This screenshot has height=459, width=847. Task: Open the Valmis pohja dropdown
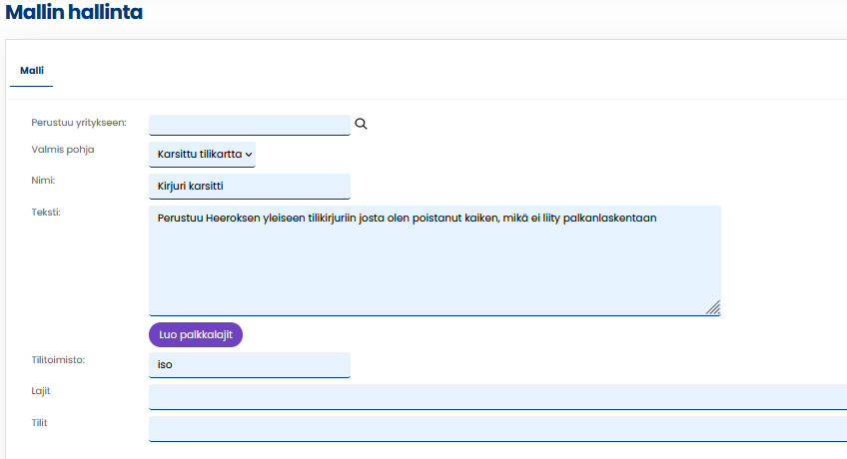(x=203, y=155)
